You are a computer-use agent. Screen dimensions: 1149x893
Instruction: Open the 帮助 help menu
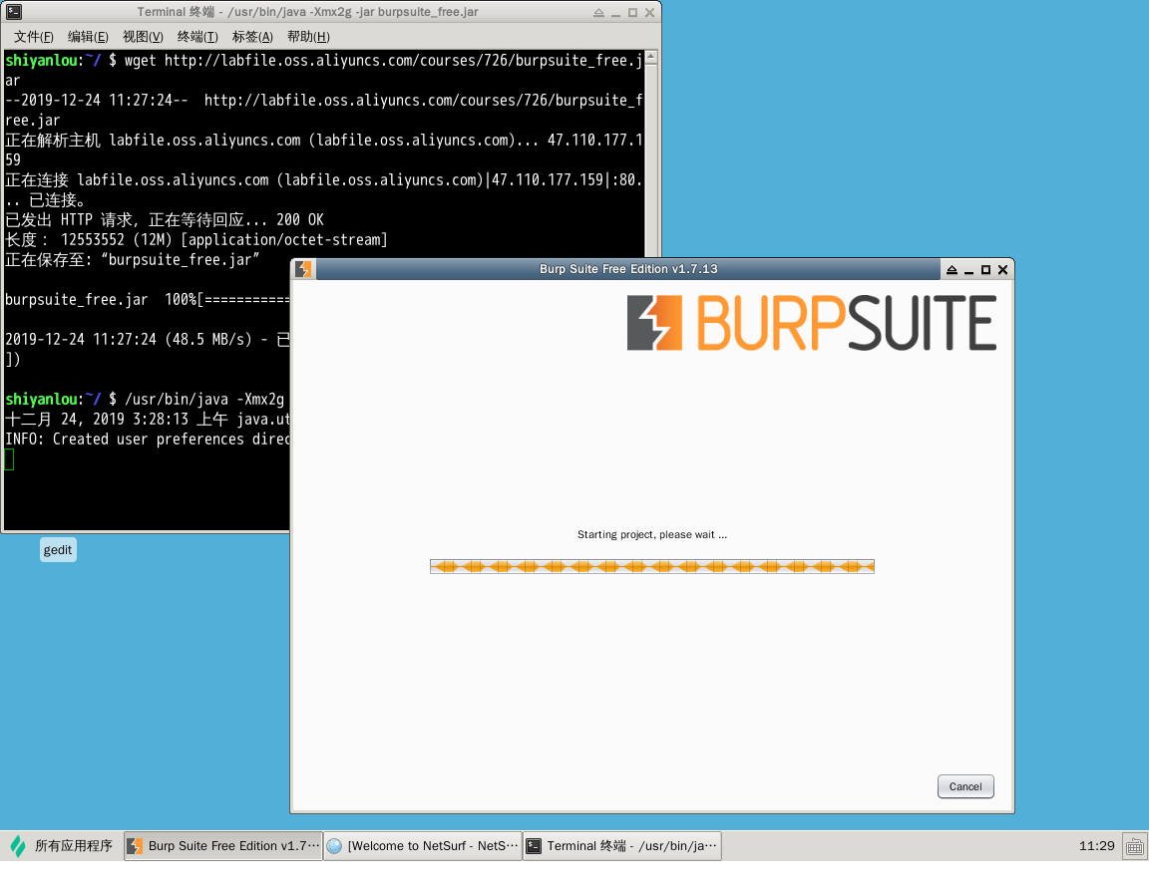coord(307,37)
